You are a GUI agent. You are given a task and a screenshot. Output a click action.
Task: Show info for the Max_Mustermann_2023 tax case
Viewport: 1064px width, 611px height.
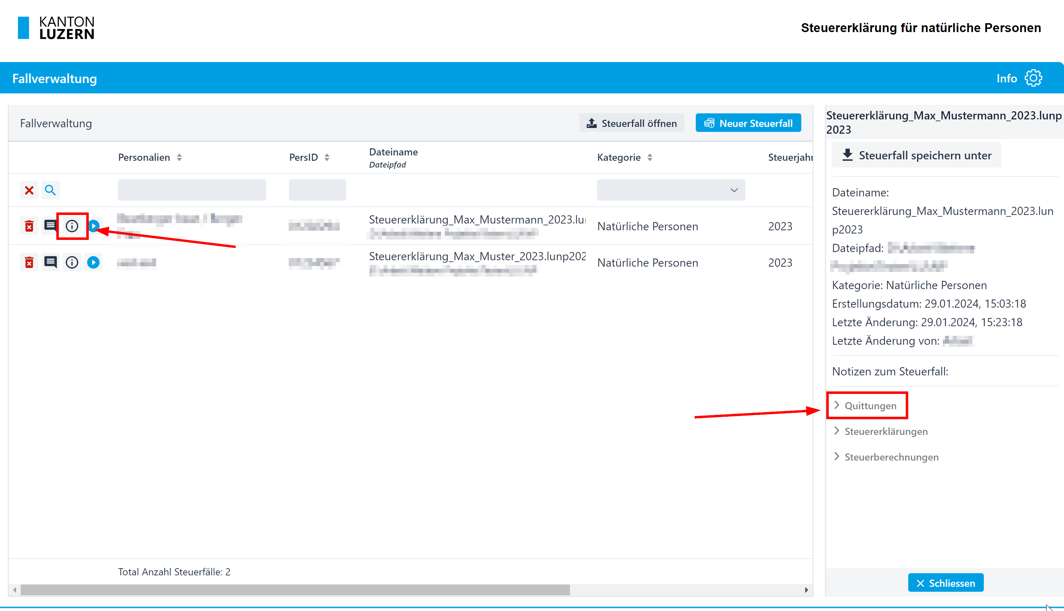(x=72, y=226)
